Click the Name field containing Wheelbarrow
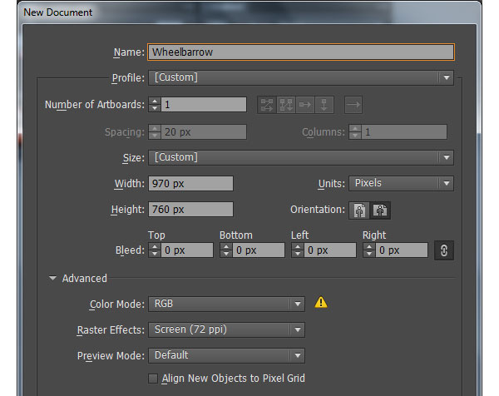The image size is (499, 396). [x=301, y=52]
